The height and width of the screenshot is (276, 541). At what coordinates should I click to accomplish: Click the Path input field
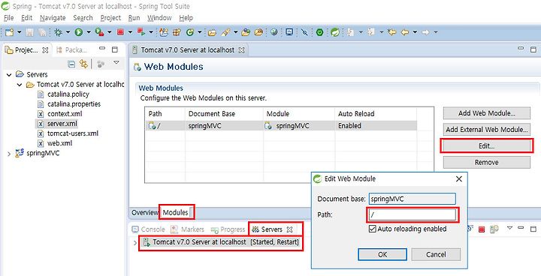pyautogui.click(x=413, y=215)
